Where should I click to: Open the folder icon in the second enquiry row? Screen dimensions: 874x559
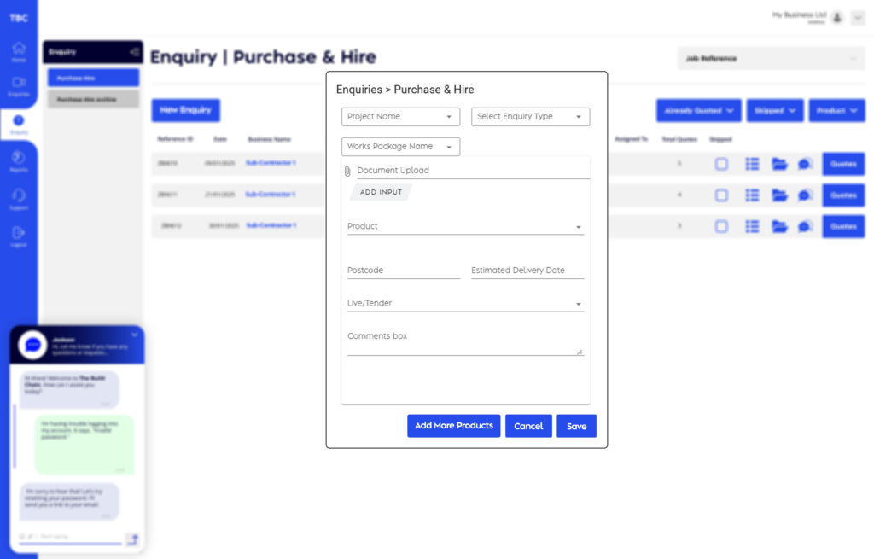click(779, 195)
